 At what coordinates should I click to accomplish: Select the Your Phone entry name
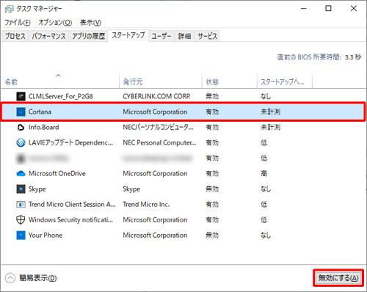click(46, 236)
